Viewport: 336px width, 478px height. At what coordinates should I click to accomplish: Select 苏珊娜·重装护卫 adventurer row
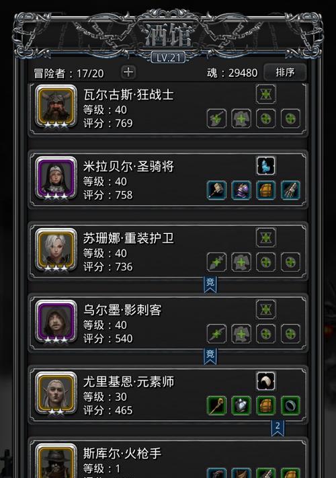click(x=168, y=252)
